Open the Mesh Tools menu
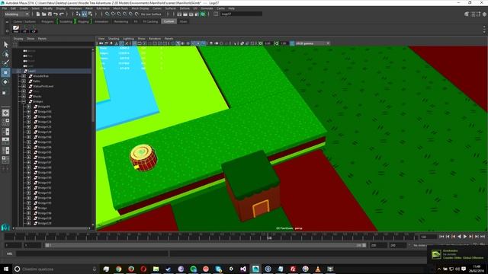The width and height of the screenshot is (488, 274). coord(120,8)
